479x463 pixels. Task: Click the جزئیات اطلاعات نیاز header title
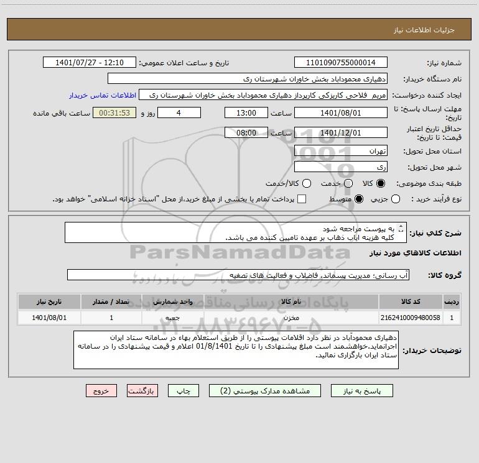coord(424,30)
